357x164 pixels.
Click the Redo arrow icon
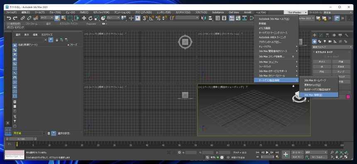click(x=15, y=18)
